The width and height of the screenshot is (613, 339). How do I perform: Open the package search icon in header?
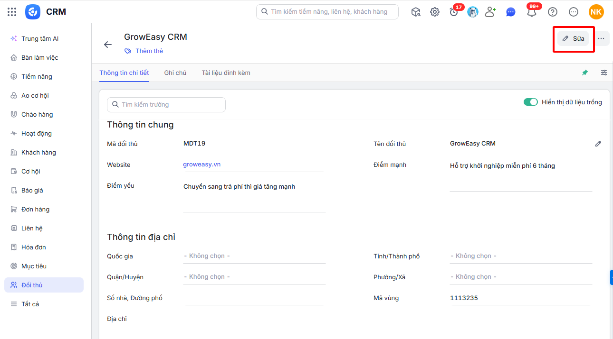pos(416,12)
